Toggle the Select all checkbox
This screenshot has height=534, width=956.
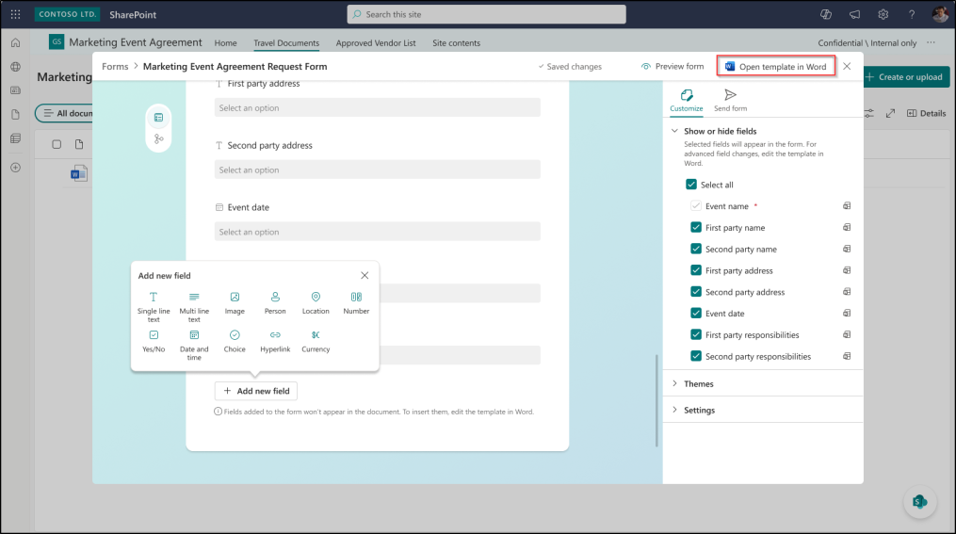click(x=690, y=184)
